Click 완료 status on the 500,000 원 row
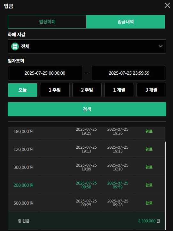173x231 pixels. pyautogui.click(x=149, y=203)
